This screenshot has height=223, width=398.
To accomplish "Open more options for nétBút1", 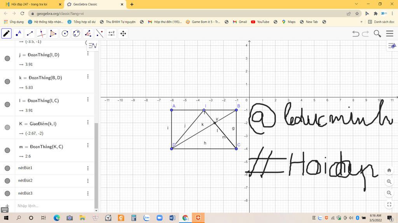I will [88, 168].
